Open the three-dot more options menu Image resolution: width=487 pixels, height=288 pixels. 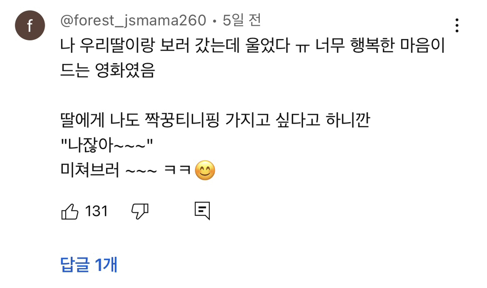(457, 25)
